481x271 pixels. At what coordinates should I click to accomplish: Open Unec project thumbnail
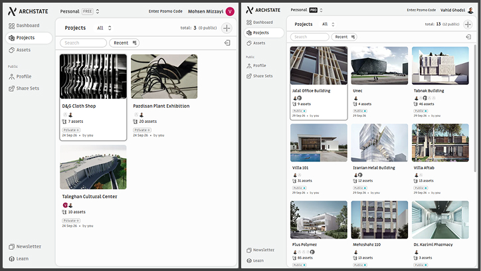(379, 66)
